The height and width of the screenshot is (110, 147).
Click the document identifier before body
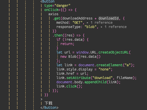64,82
